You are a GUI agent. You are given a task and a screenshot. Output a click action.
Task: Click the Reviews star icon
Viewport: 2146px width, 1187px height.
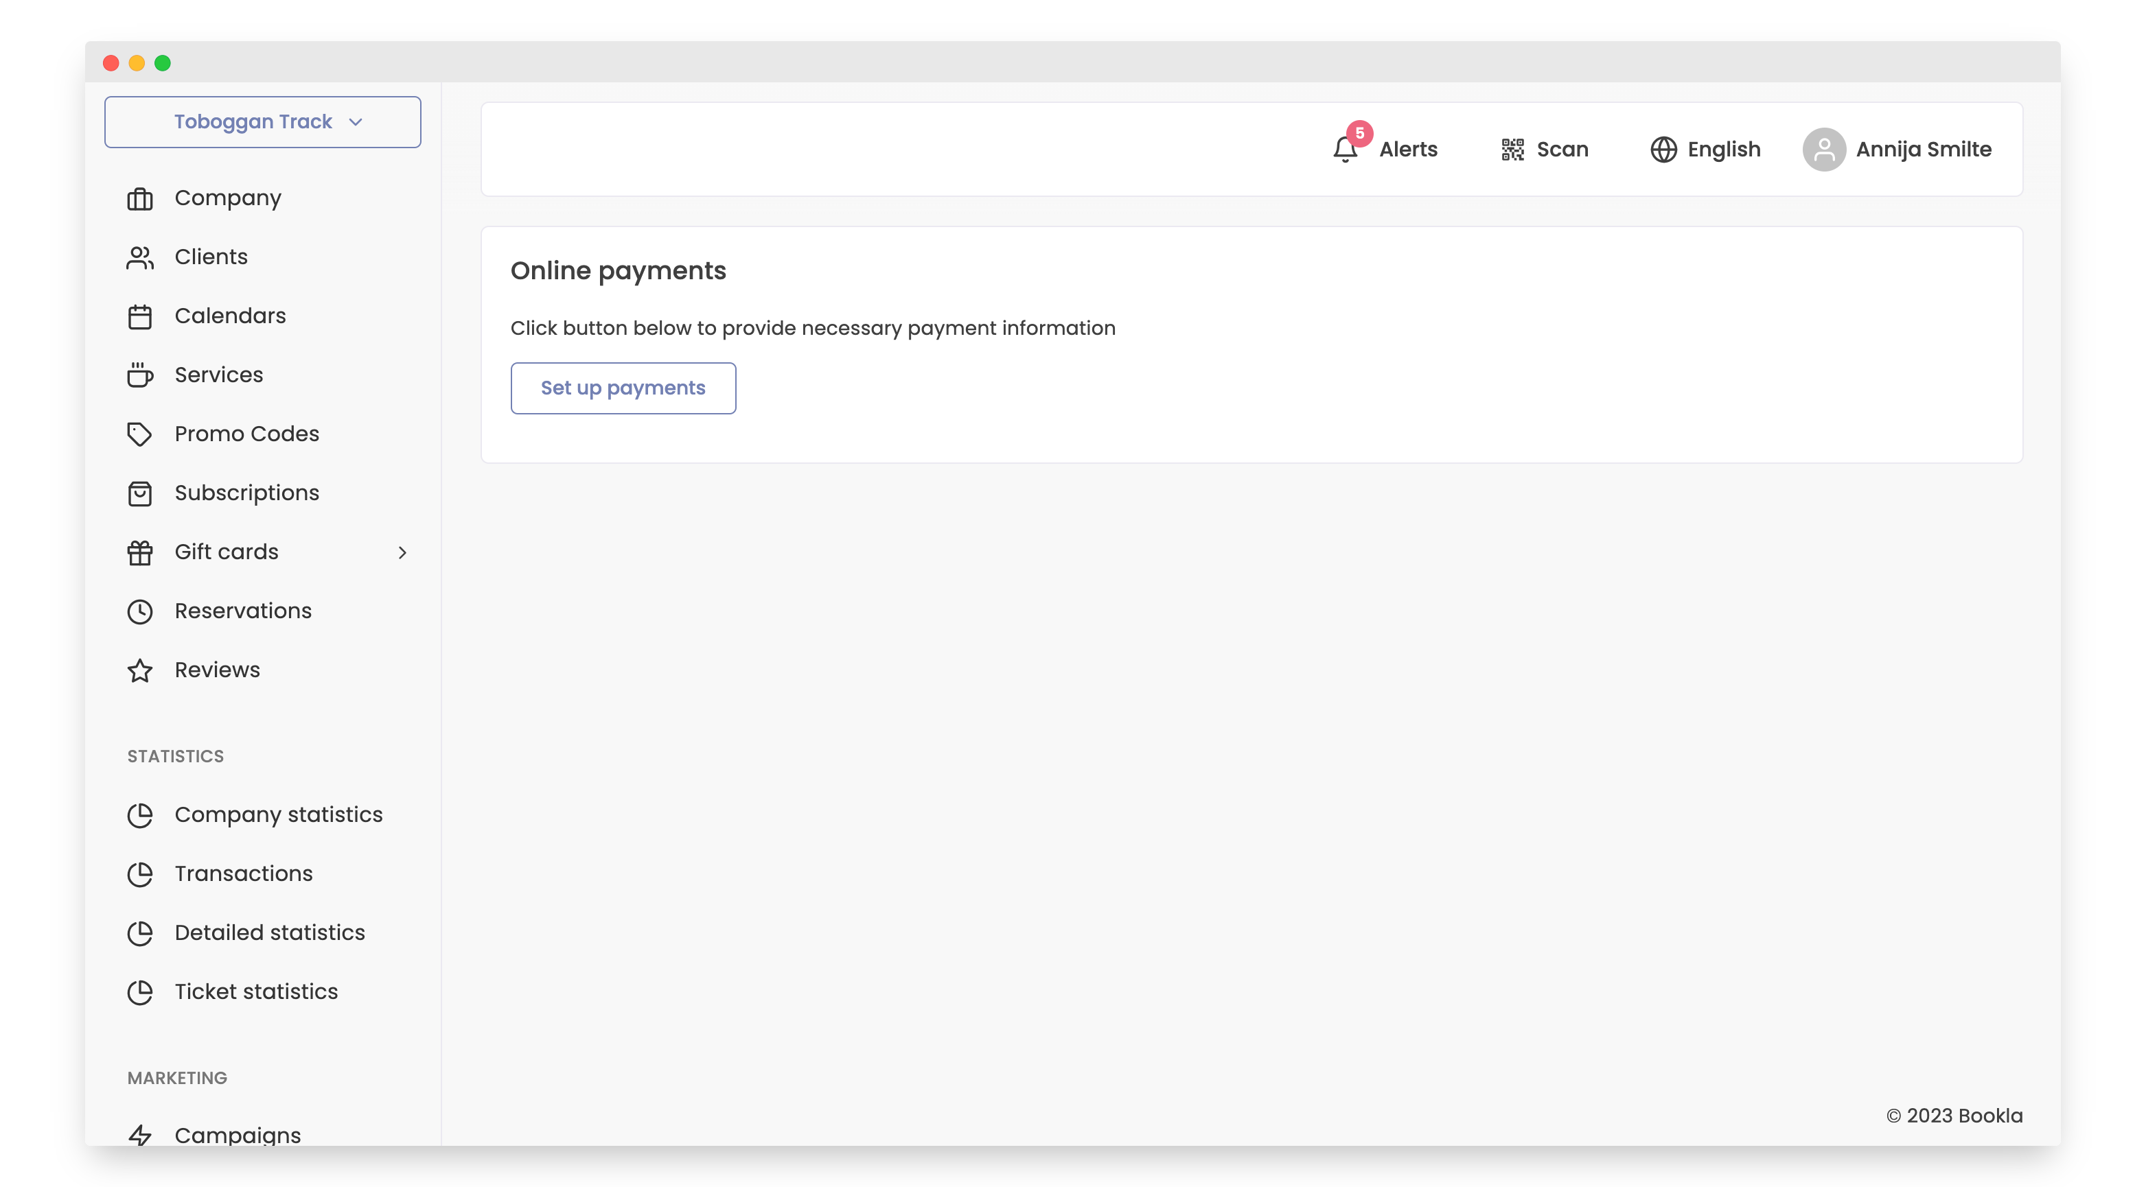click(x=140, y=671)
